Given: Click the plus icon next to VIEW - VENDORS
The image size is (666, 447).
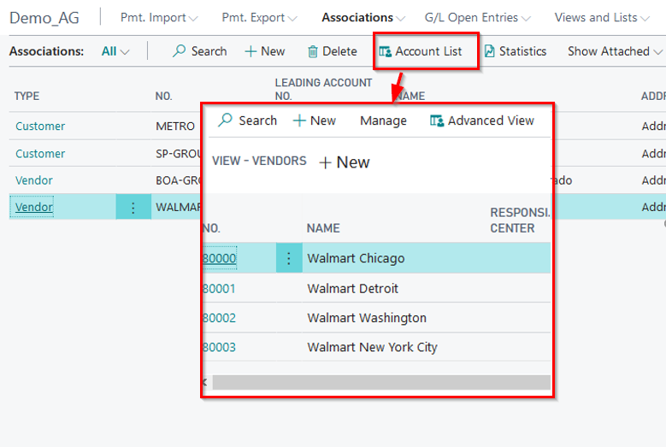Looking at the screenshot, I should click(x=325, y=162).
